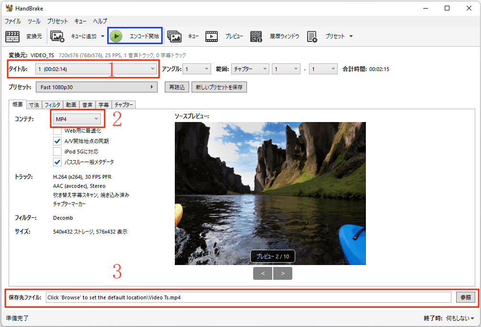Viewport: 481px width, 327px height.
Task: Switch to the フィルタ tab
Action: coord(53,105)
